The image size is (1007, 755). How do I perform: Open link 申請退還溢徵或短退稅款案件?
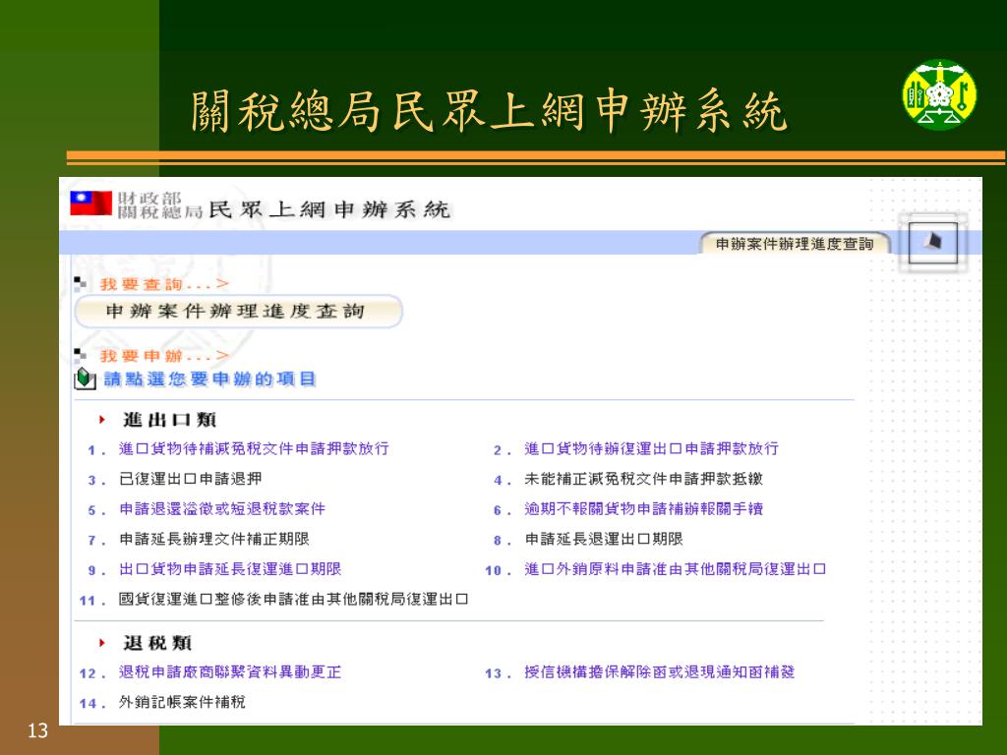222,509
